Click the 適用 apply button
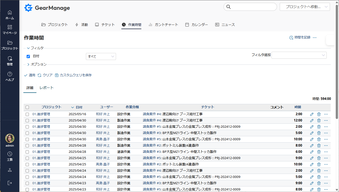The width and height of the screenshot is (339, 192). (x=30, y=75)
